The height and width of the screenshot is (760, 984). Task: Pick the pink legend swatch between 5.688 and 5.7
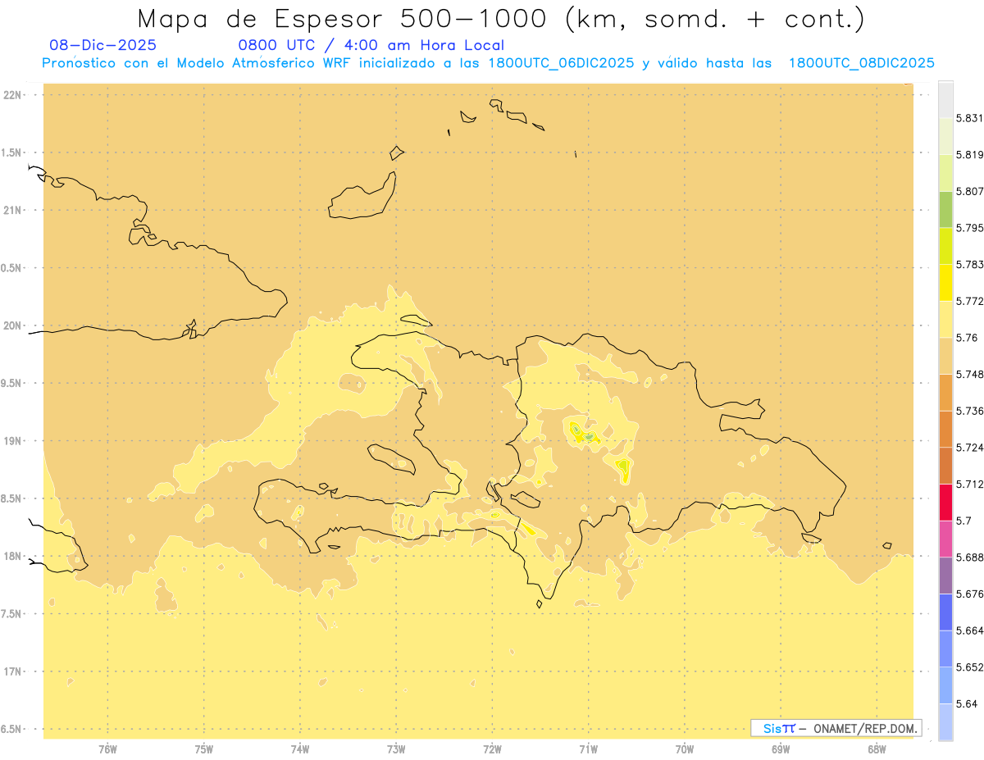pos(945,539)
